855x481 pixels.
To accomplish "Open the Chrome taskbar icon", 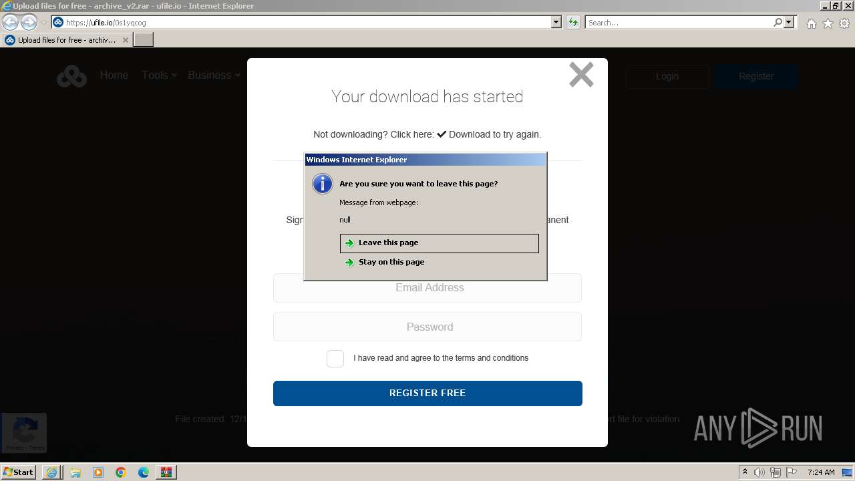I will click(x=121, y=472).
